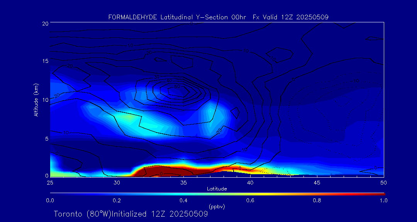The height and width of the screenshot is (222, 417).
Task: Click the colorbar value label 1.0
Action: pos(383,200)
